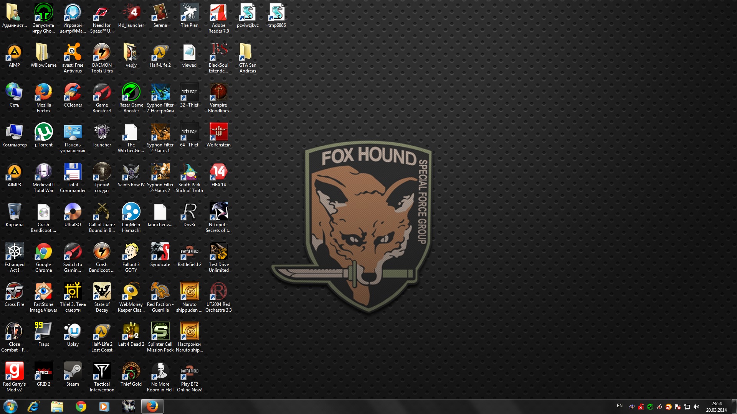
Task: Open Test Drive Unlimited icon
Action: (x=218, y=257)
